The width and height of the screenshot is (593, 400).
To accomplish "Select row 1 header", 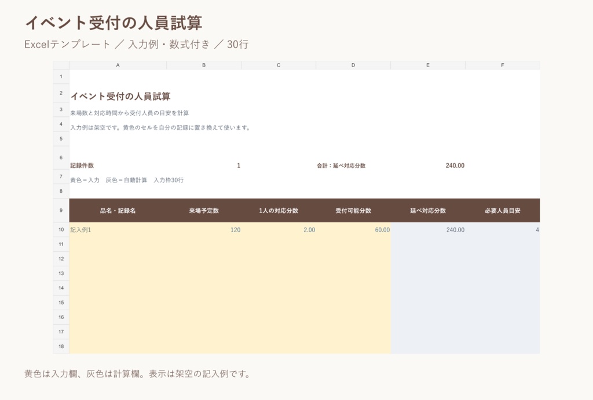I will tap(61, 76).
